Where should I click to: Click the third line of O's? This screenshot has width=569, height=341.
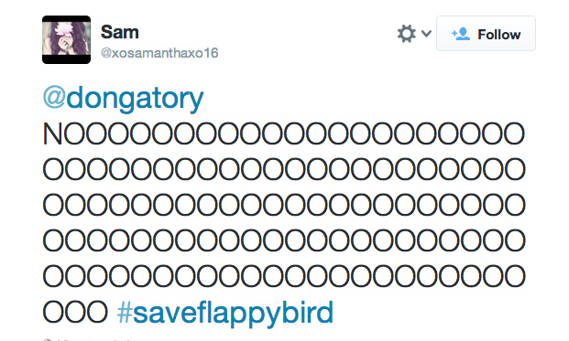coord(284,205)
